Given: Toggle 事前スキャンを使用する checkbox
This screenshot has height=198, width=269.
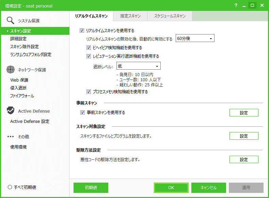Looking at the screenshot, I should [x=82, y=113].
